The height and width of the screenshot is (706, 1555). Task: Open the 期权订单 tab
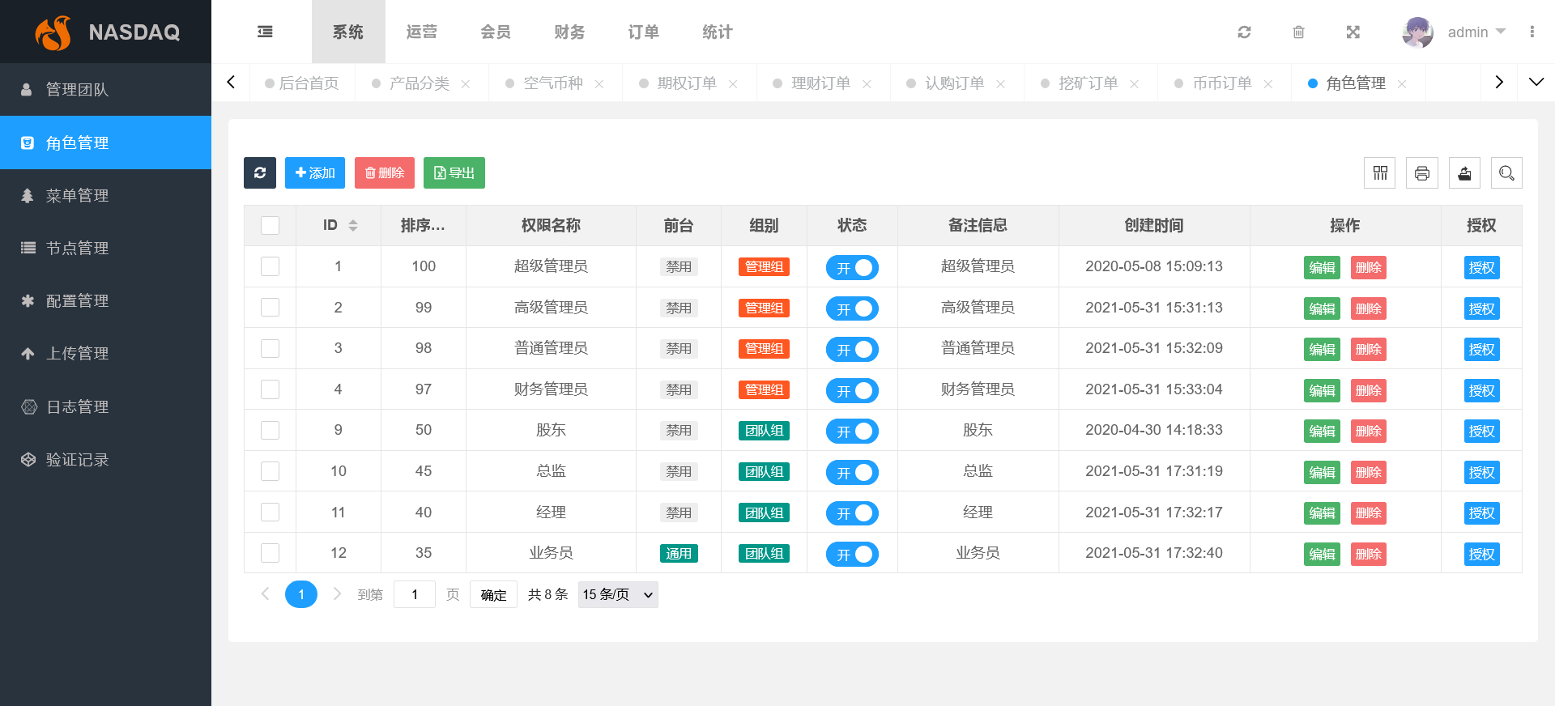pyautogui.click(x=686, y=83)
